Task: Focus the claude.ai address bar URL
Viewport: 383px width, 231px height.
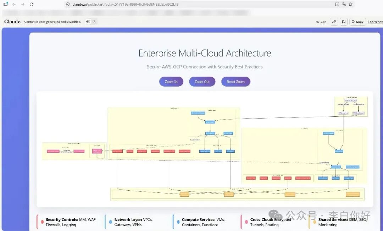Action: [x=125, y=4]
